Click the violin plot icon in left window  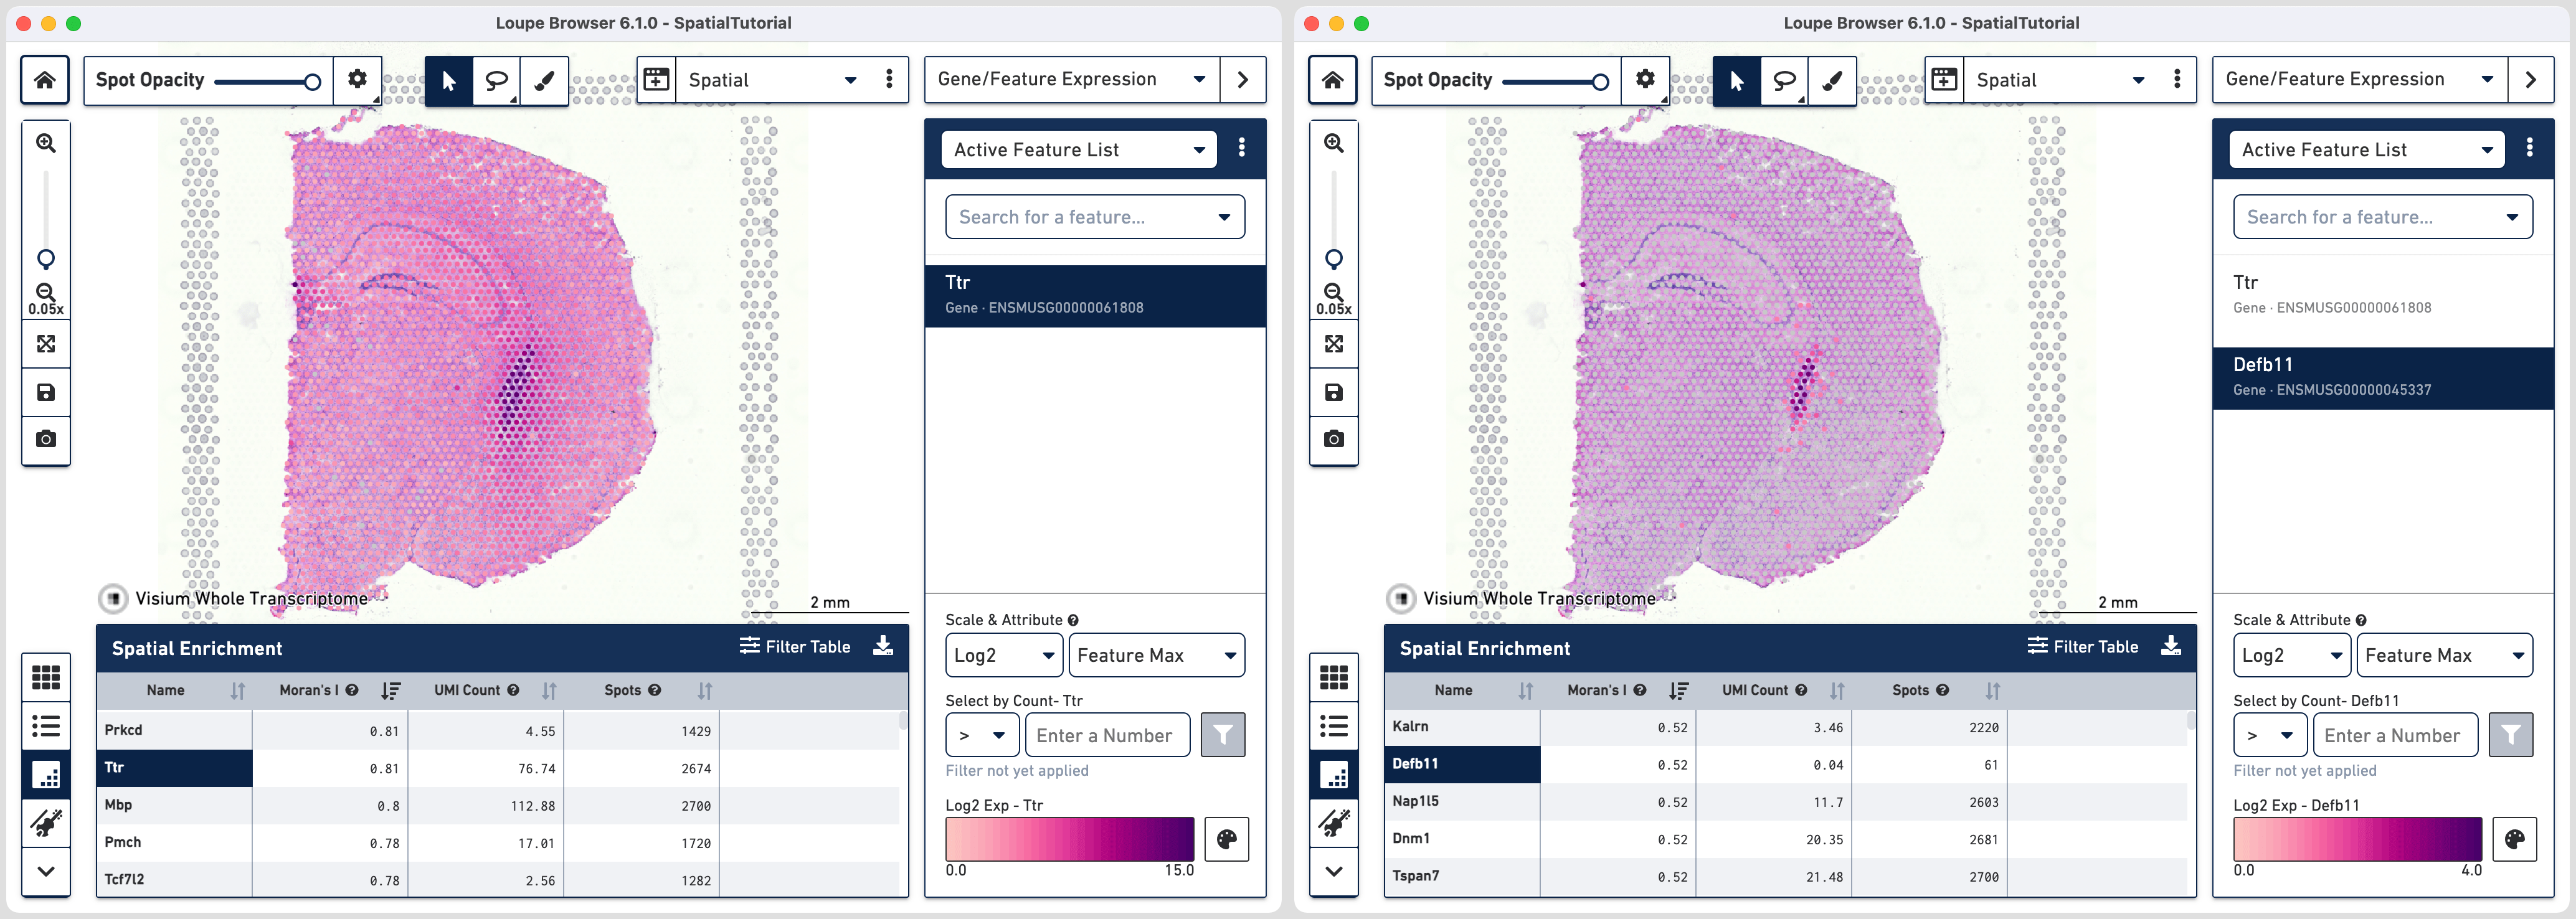46,822
